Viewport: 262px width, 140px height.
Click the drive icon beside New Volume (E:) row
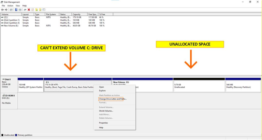(2, 26)
